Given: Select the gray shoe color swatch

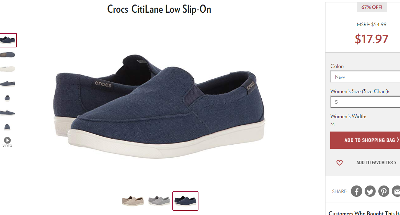Looking at the screenshot, I should [x=159, y=201].
